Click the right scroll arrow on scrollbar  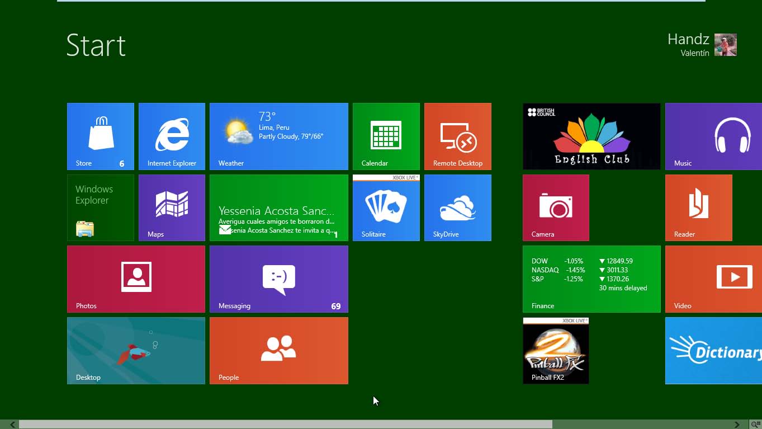[737, 425]
